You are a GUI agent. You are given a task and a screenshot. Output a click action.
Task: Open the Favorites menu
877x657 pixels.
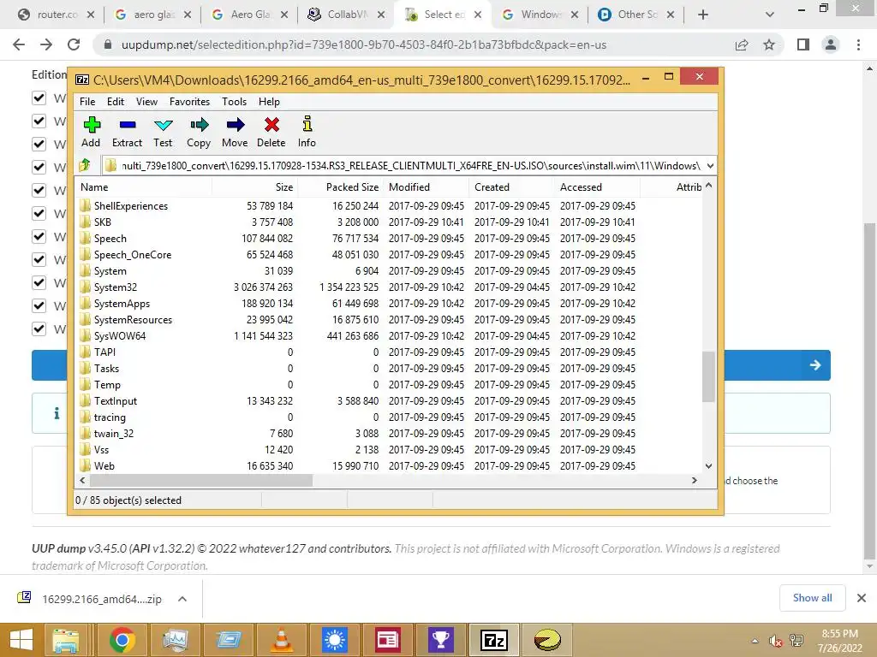[189, 102]
